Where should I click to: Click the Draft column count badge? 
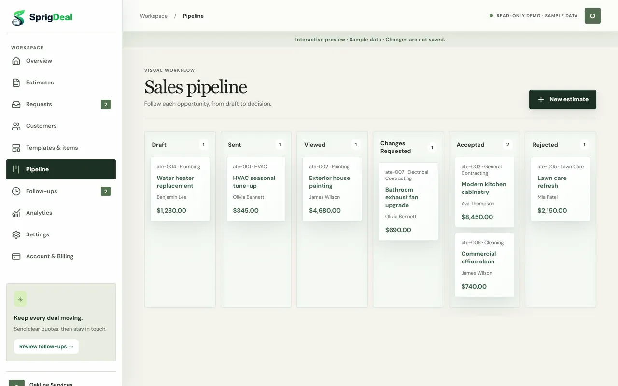[203, 145]
